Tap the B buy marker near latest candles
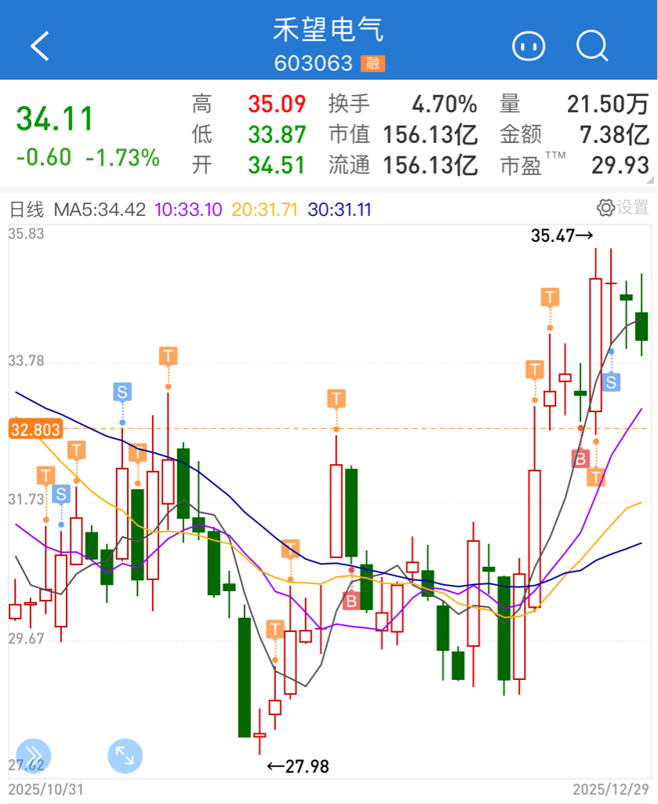 (580, 459)
